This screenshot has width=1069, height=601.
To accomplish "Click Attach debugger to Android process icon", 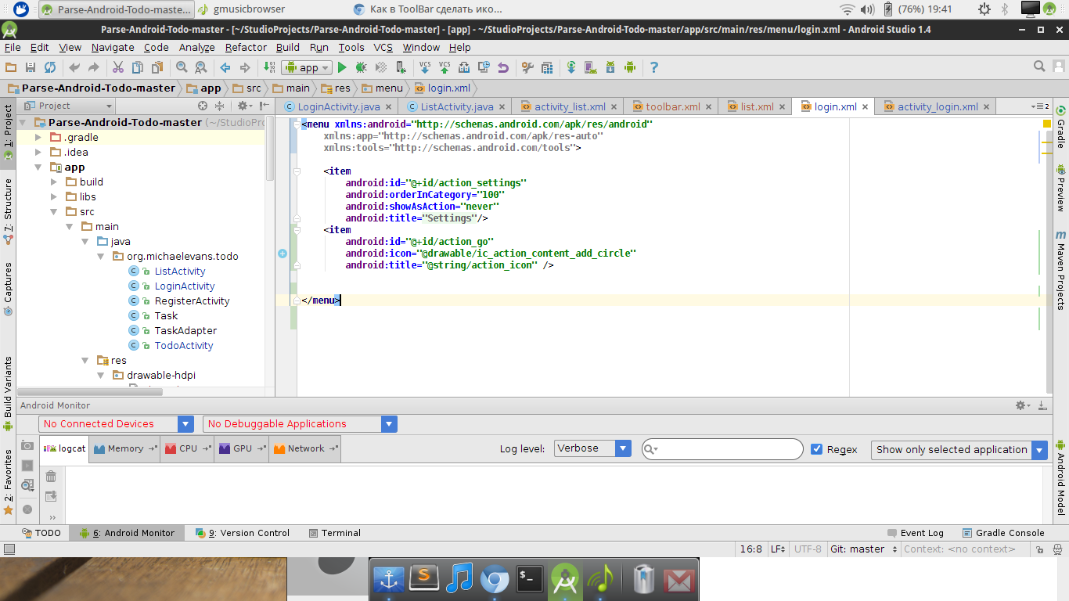I will (x=400, y=68).
